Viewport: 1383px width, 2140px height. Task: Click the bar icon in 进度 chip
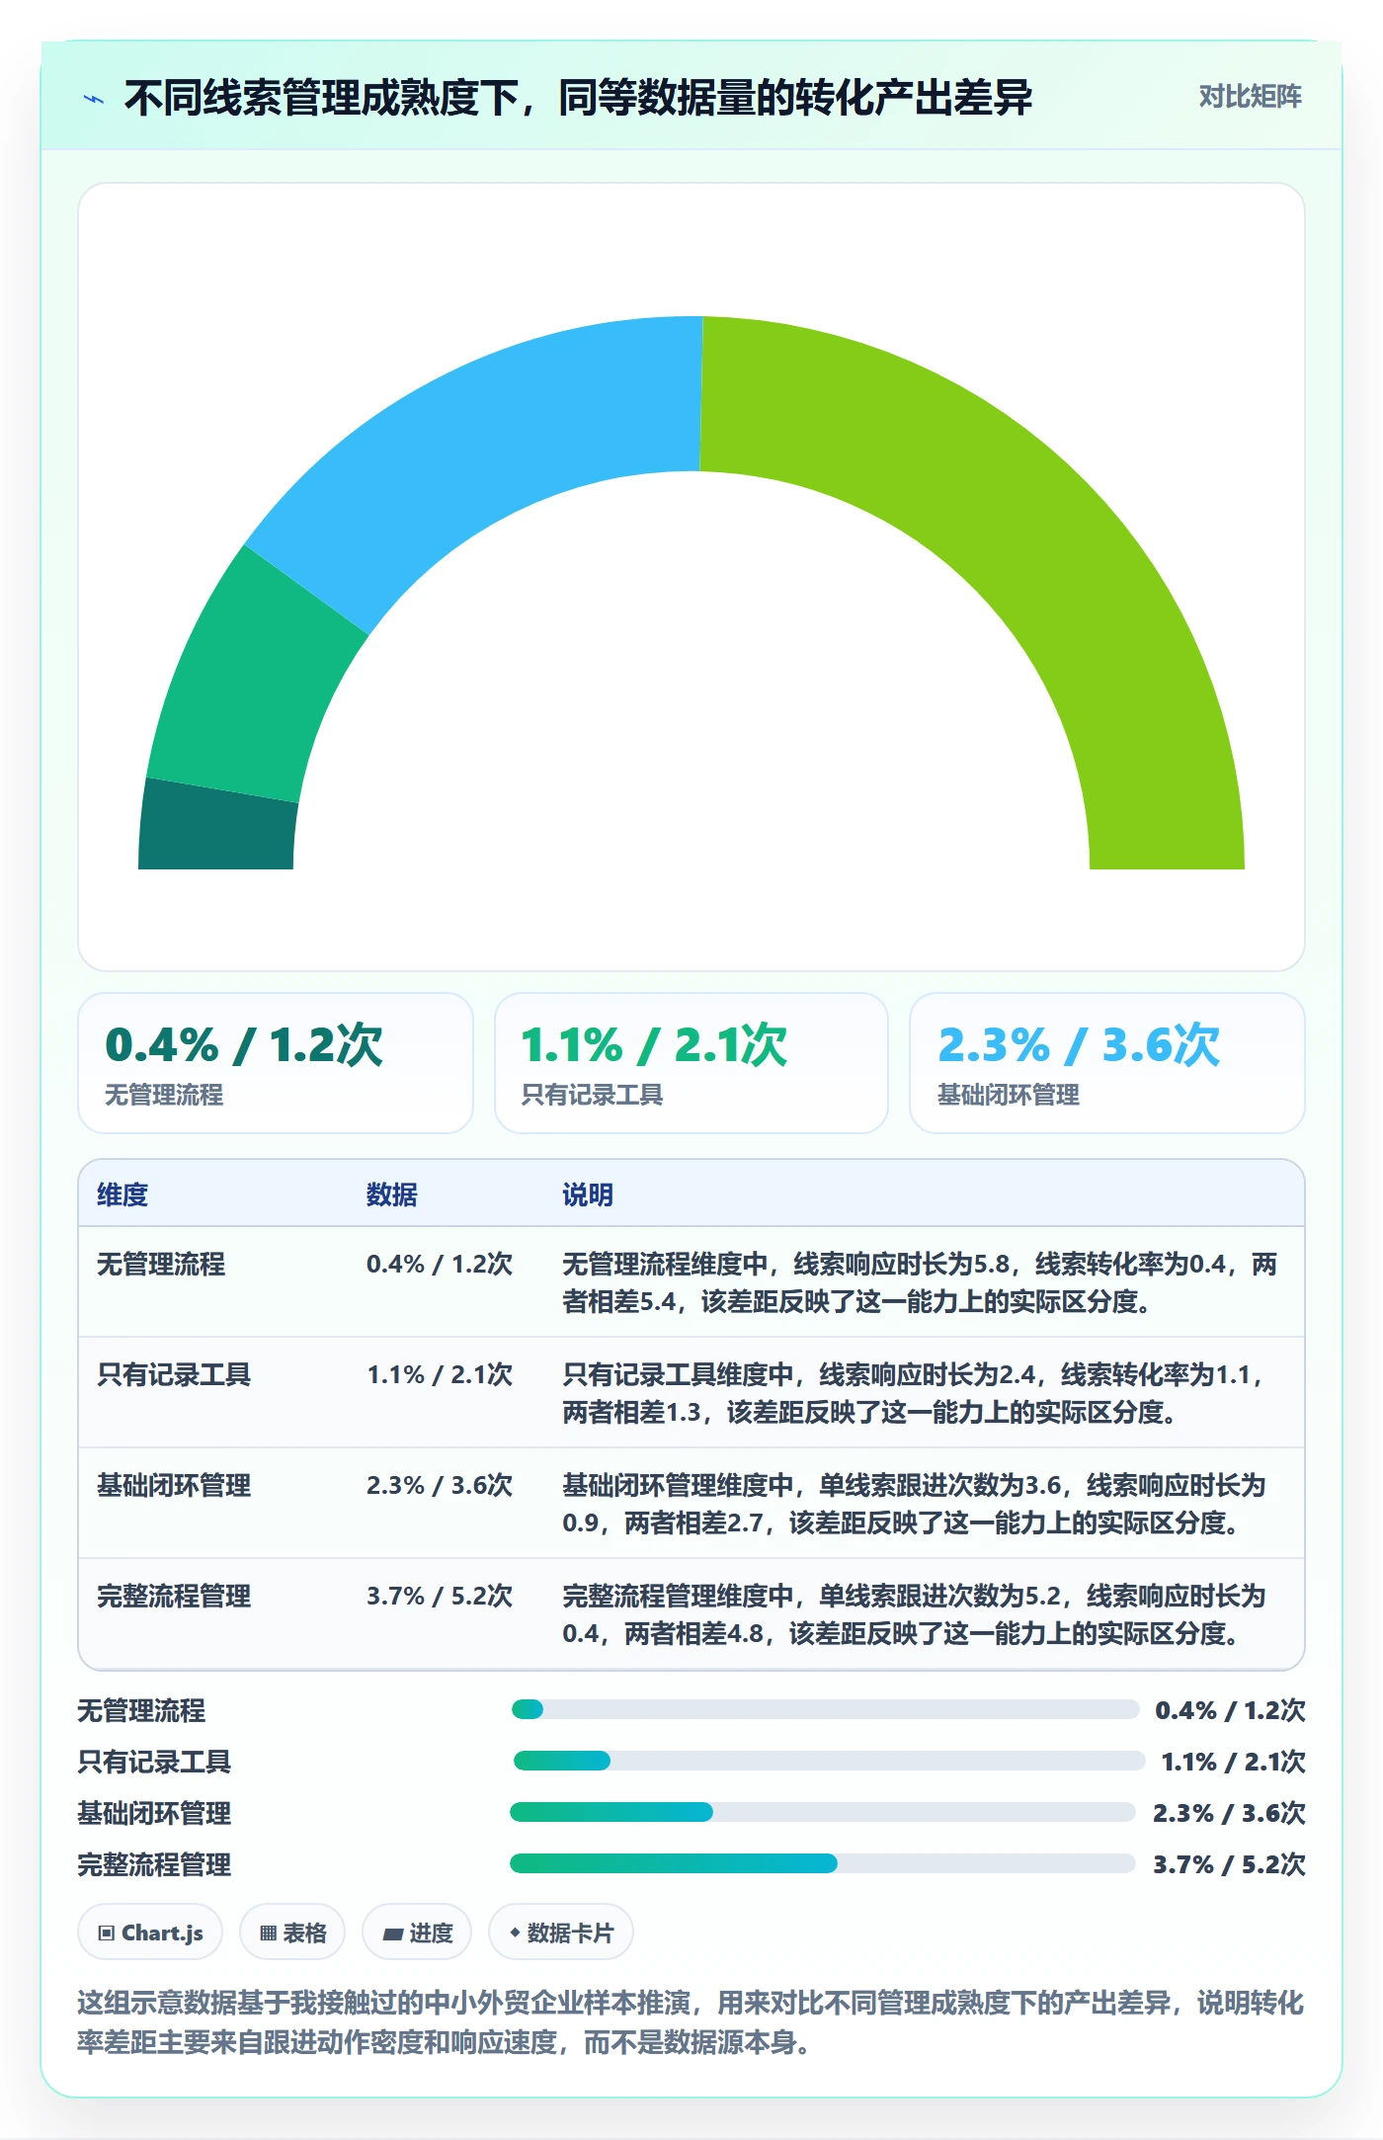(x=393, y=1934)
